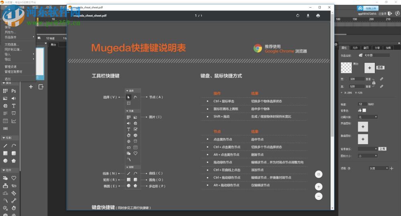The image size is (401, 216).
Task: Expand the Export submenu arrow
Action: click(x=34, y=59)
